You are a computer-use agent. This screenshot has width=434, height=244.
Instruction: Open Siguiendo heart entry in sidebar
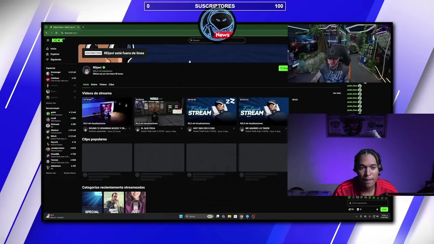(x=54, y=60)
